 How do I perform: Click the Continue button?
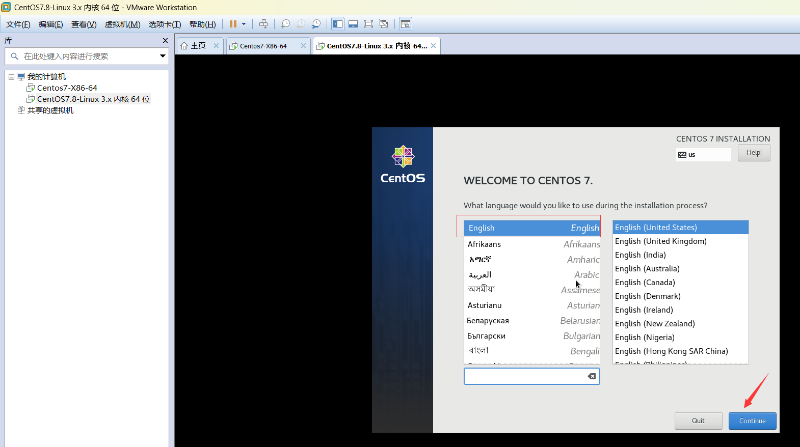click(752, 421)
